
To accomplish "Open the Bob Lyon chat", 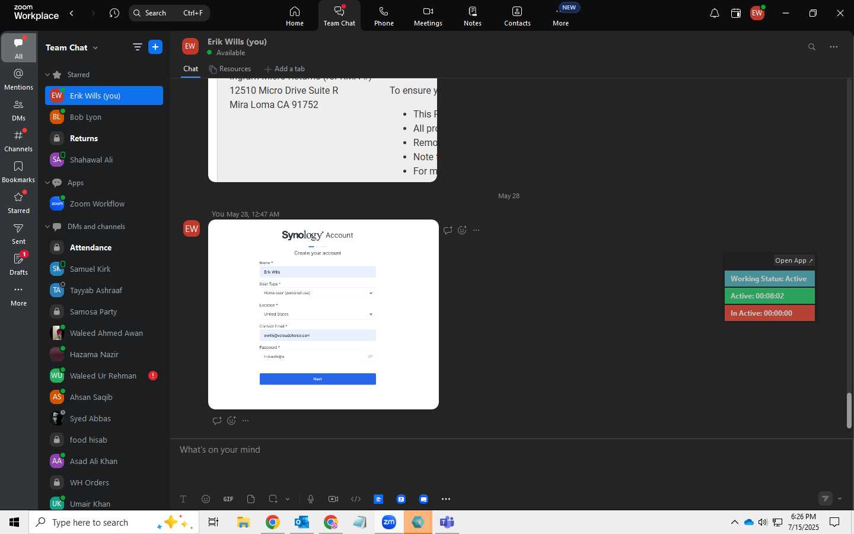I will tap(104, 117).
